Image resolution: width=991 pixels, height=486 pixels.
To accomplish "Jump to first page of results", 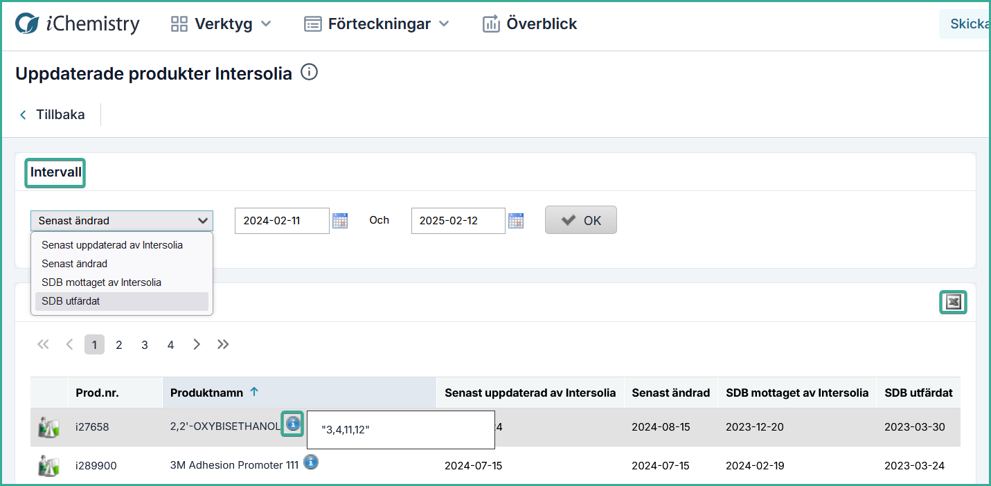I will pyautogui.click(x=43, y=344).
